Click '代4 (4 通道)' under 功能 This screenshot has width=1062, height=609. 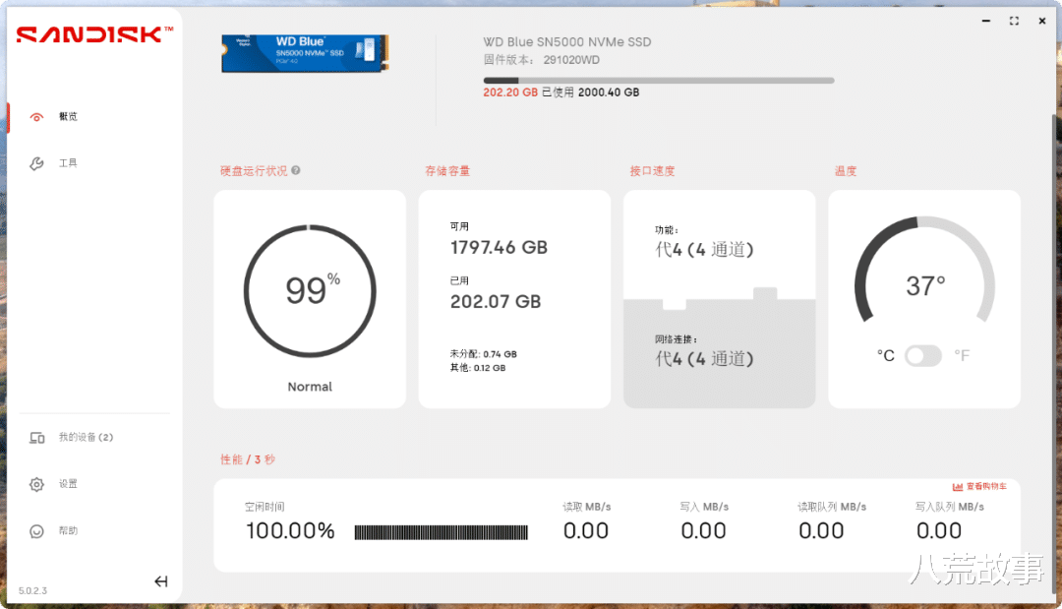[704, 250]
